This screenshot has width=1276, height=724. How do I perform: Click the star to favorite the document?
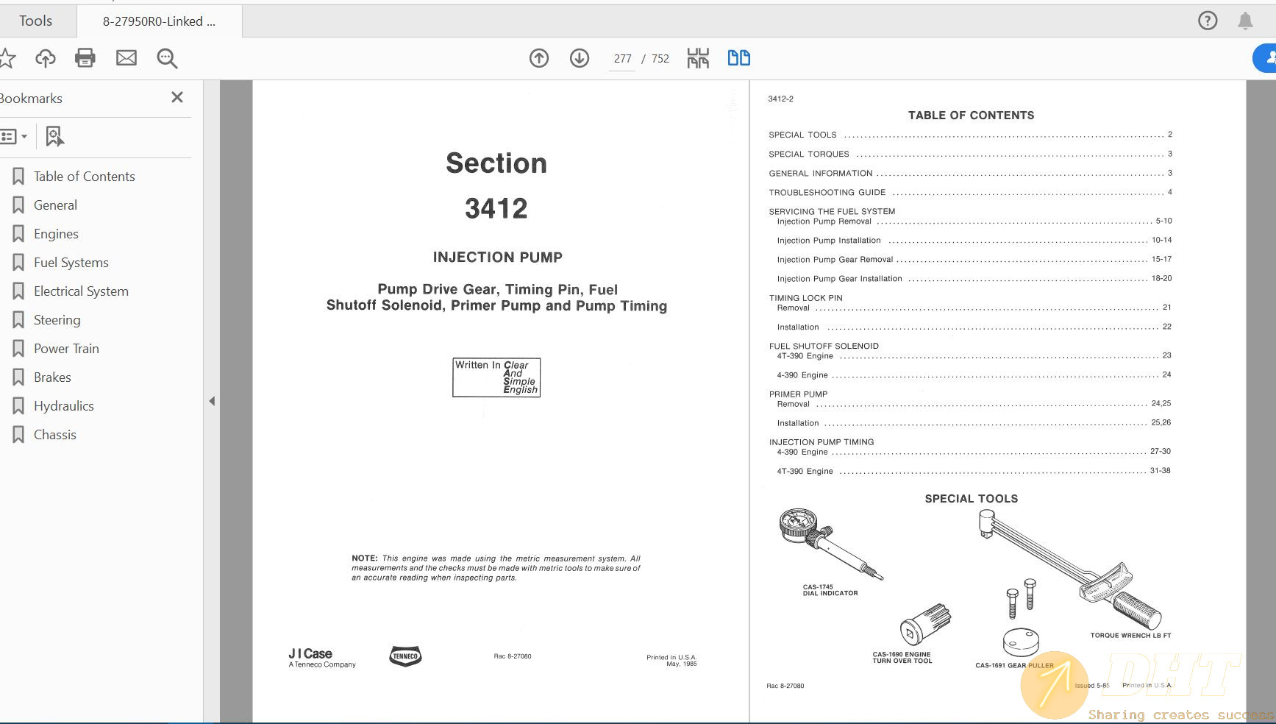coord(7,58)
